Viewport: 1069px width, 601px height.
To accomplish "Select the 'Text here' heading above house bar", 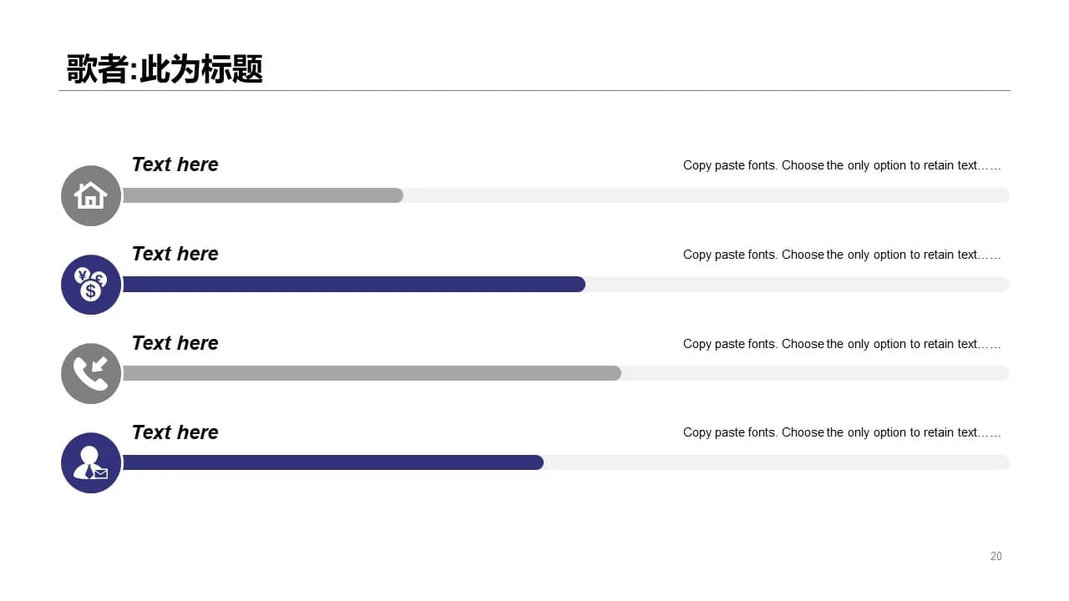I will [x=175, y=164].
